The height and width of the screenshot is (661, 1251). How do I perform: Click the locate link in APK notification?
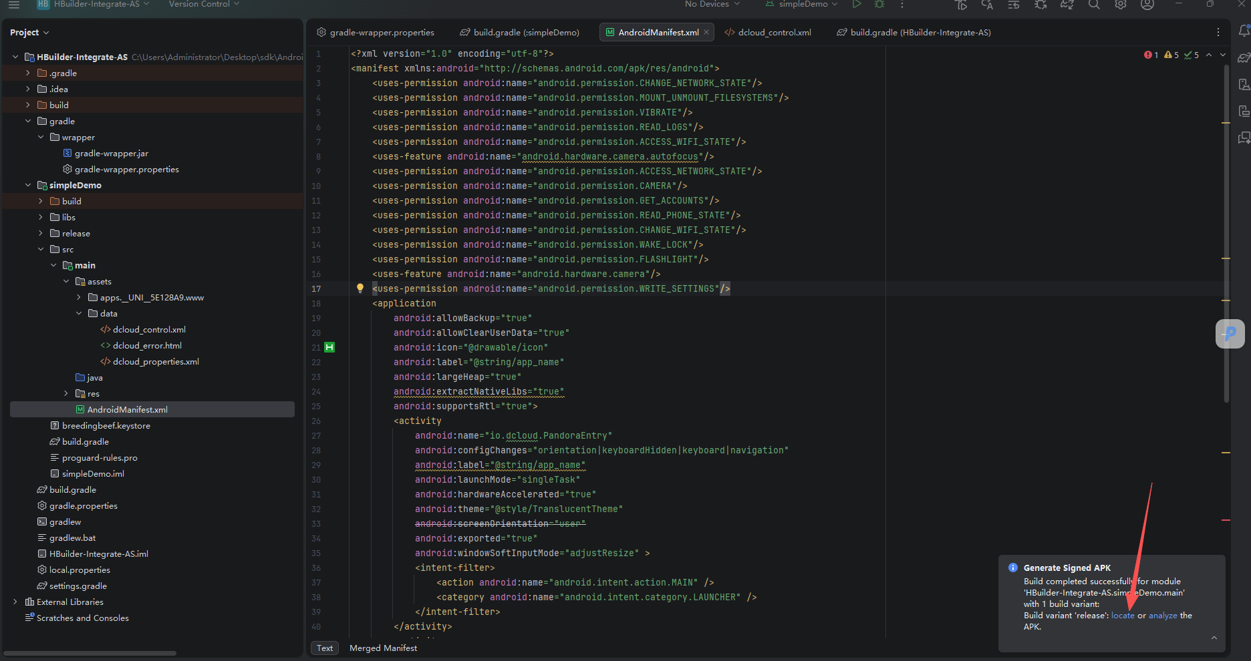1123,616
